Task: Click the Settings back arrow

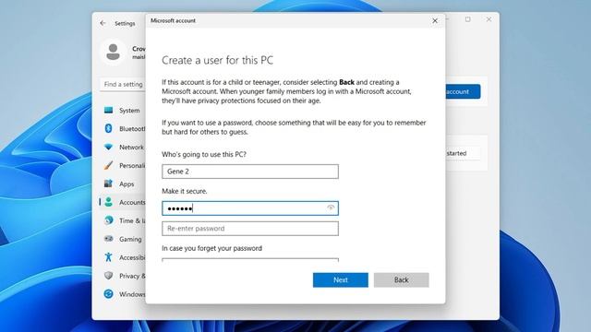Action: coord(103,23)
